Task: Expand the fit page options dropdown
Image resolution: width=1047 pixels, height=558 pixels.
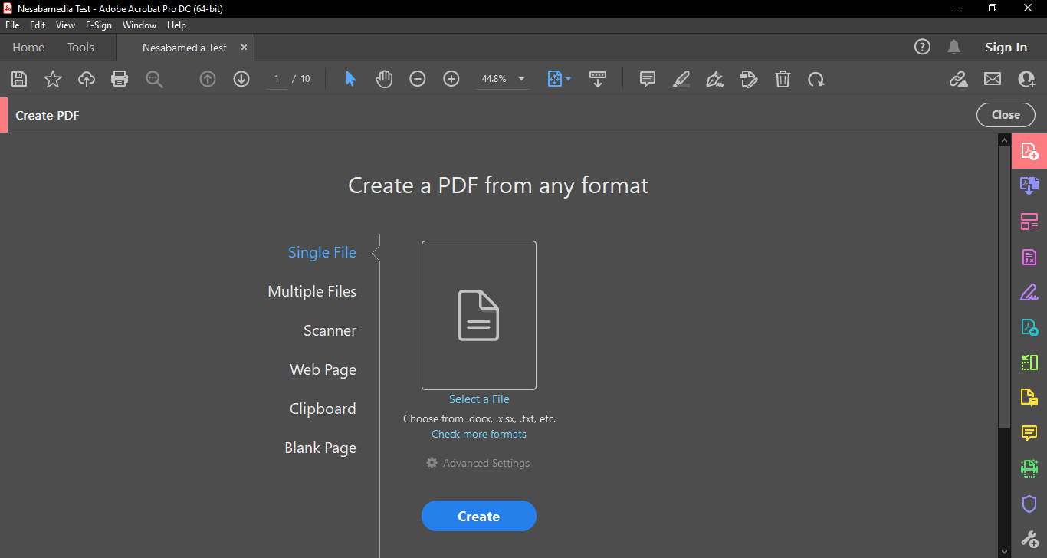Action: tap(568, 79)
